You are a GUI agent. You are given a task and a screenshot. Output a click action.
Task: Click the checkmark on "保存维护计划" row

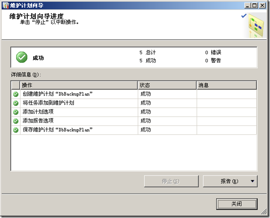(15, 130)
